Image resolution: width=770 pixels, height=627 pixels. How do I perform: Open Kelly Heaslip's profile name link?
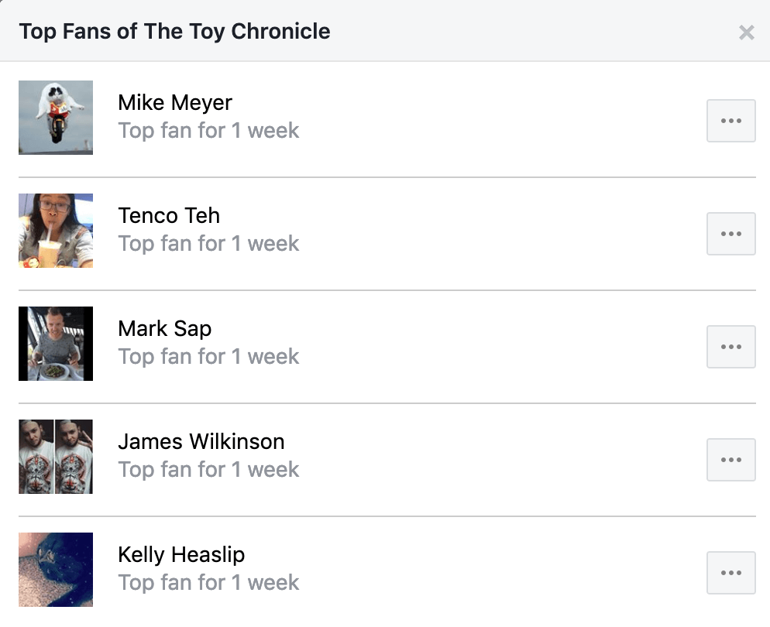[181, 555]
